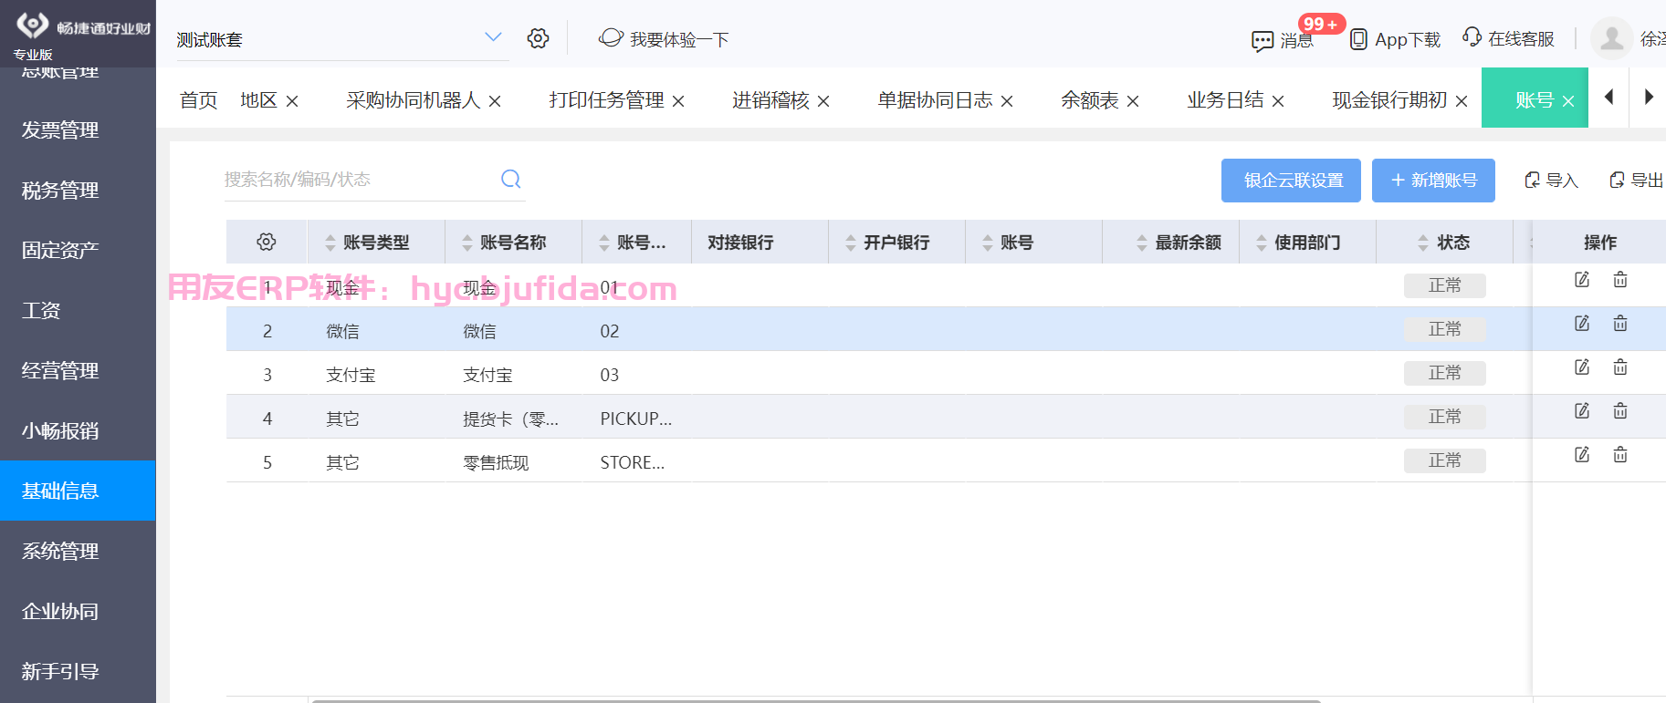Click the 我要体验一下 planet icon
Image resolution: width=1666 pixels, height=703 pixels.
(x=611, y=38)
